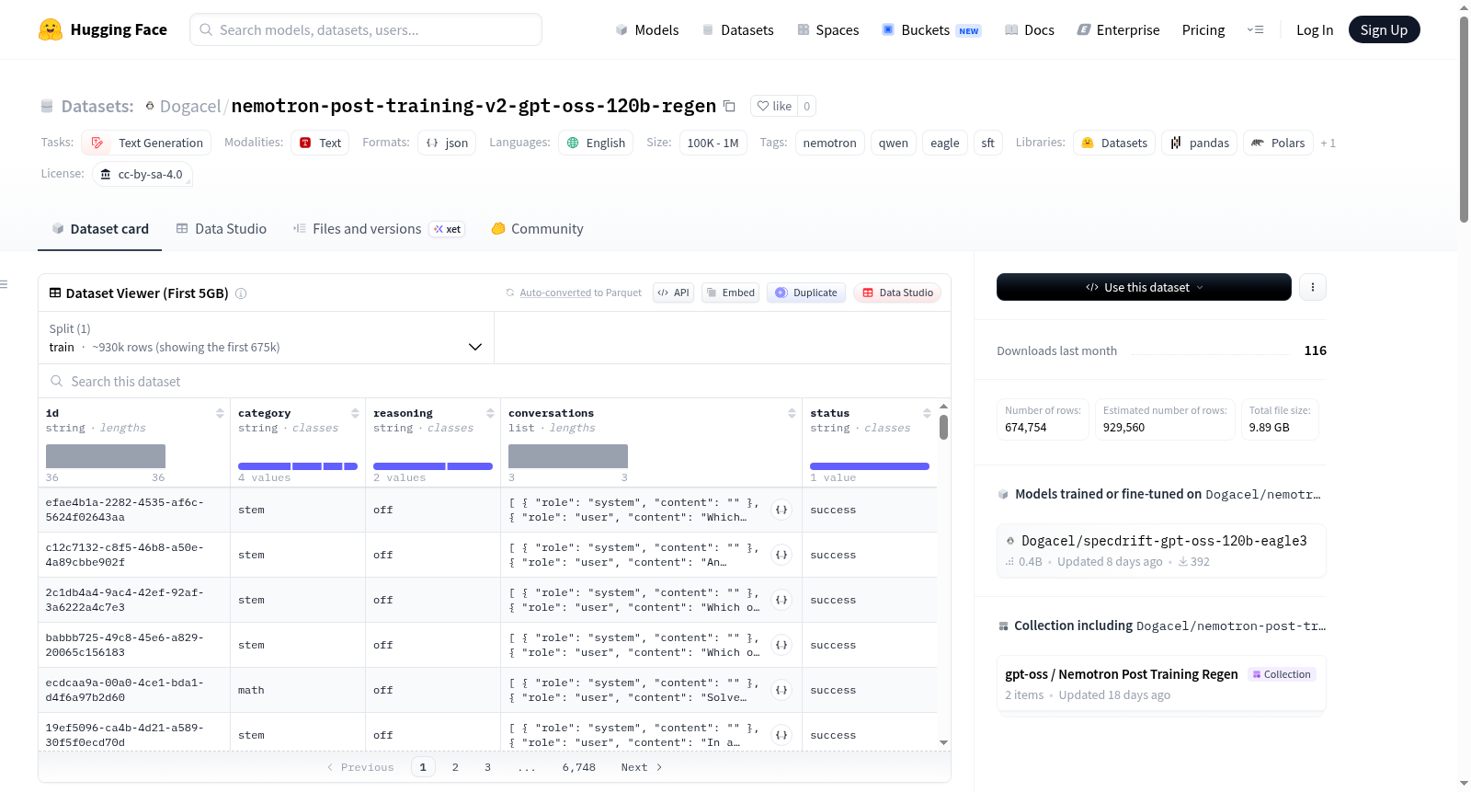This screenshot has width=1471, height=792.
Task: Select the json format tag
Action: point(447,143)
